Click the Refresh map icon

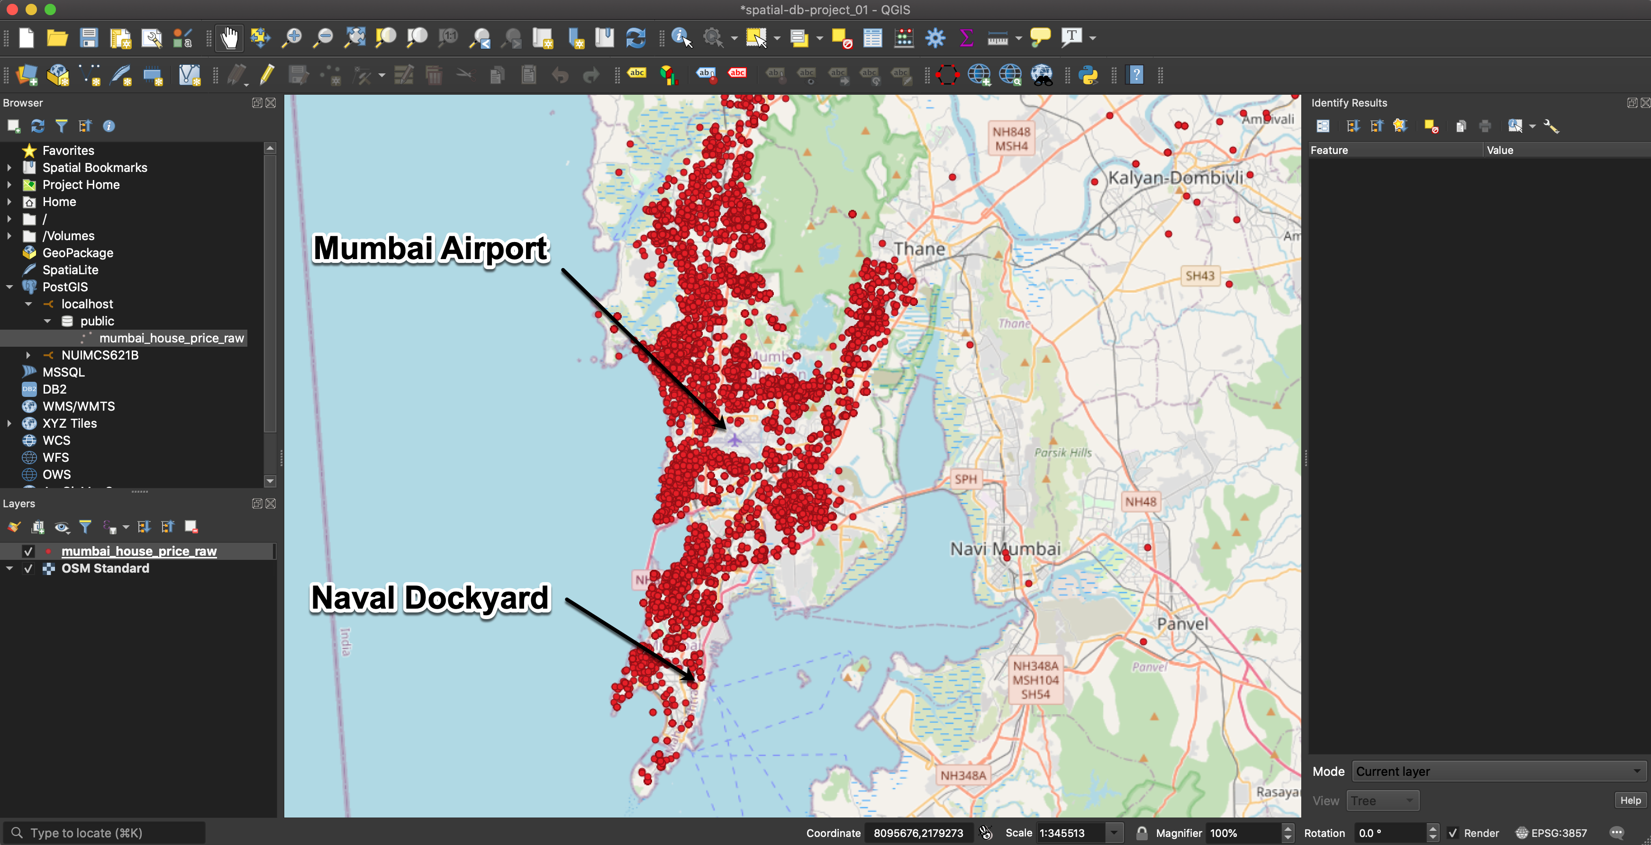[x=636, y=38]
